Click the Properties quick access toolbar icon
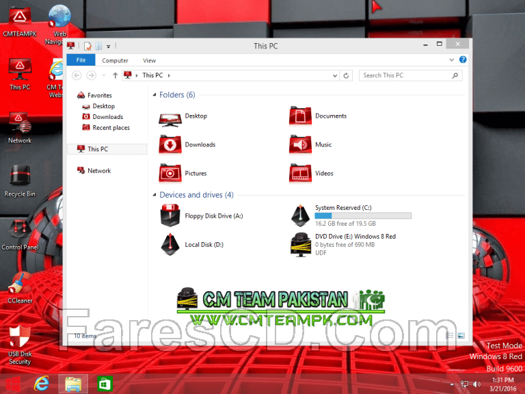Viewport: 525px width, 394px height. [x=87, y=46]
